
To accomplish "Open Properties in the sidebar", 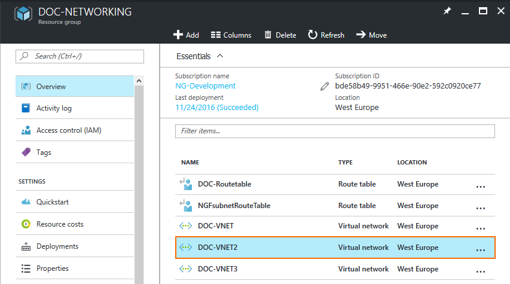I will pyautogui.click(x=75, y=268).
